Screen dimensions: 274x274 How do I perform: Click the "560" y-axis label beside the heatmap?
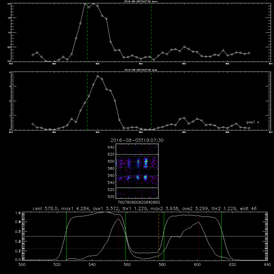111,175
